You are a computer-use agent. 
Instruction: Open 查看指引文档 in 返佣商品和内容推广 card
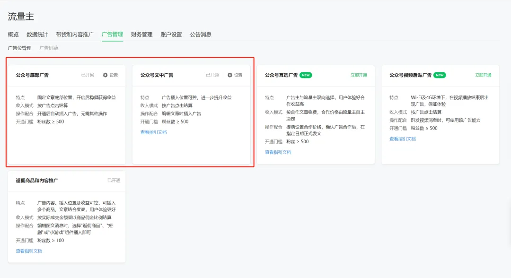point(29,252)
